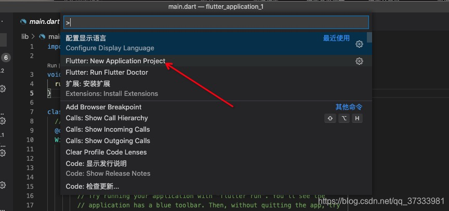Switch to the main.dart editor tab

[40, 22]
